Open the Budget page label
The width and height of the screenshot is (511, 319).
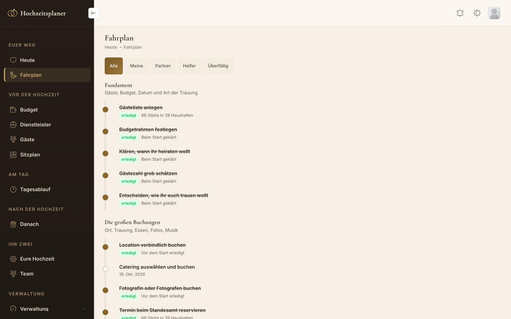tap(29, 110)
